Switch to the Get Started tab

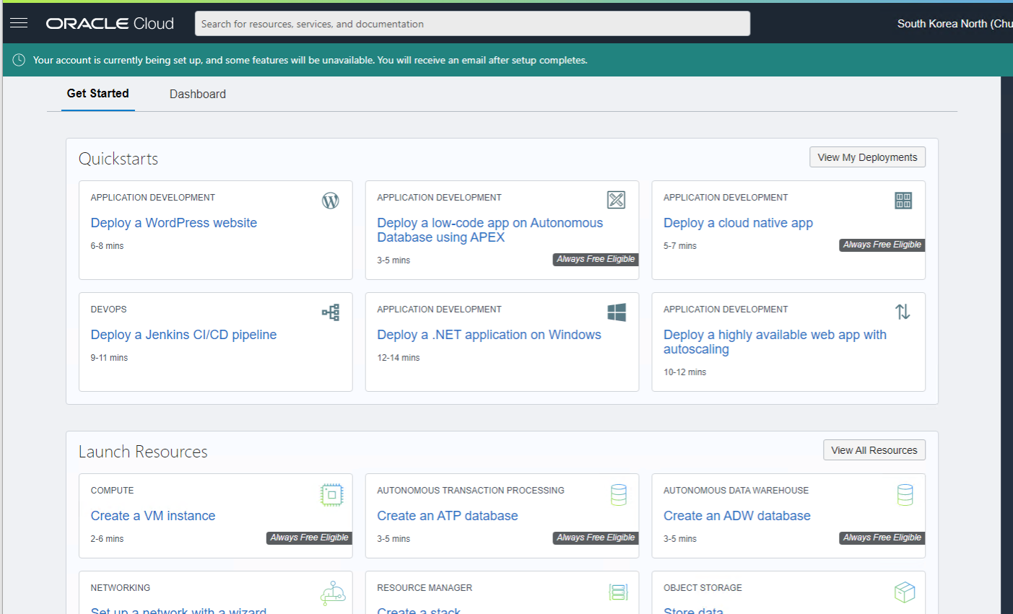(x=98, y=94)
